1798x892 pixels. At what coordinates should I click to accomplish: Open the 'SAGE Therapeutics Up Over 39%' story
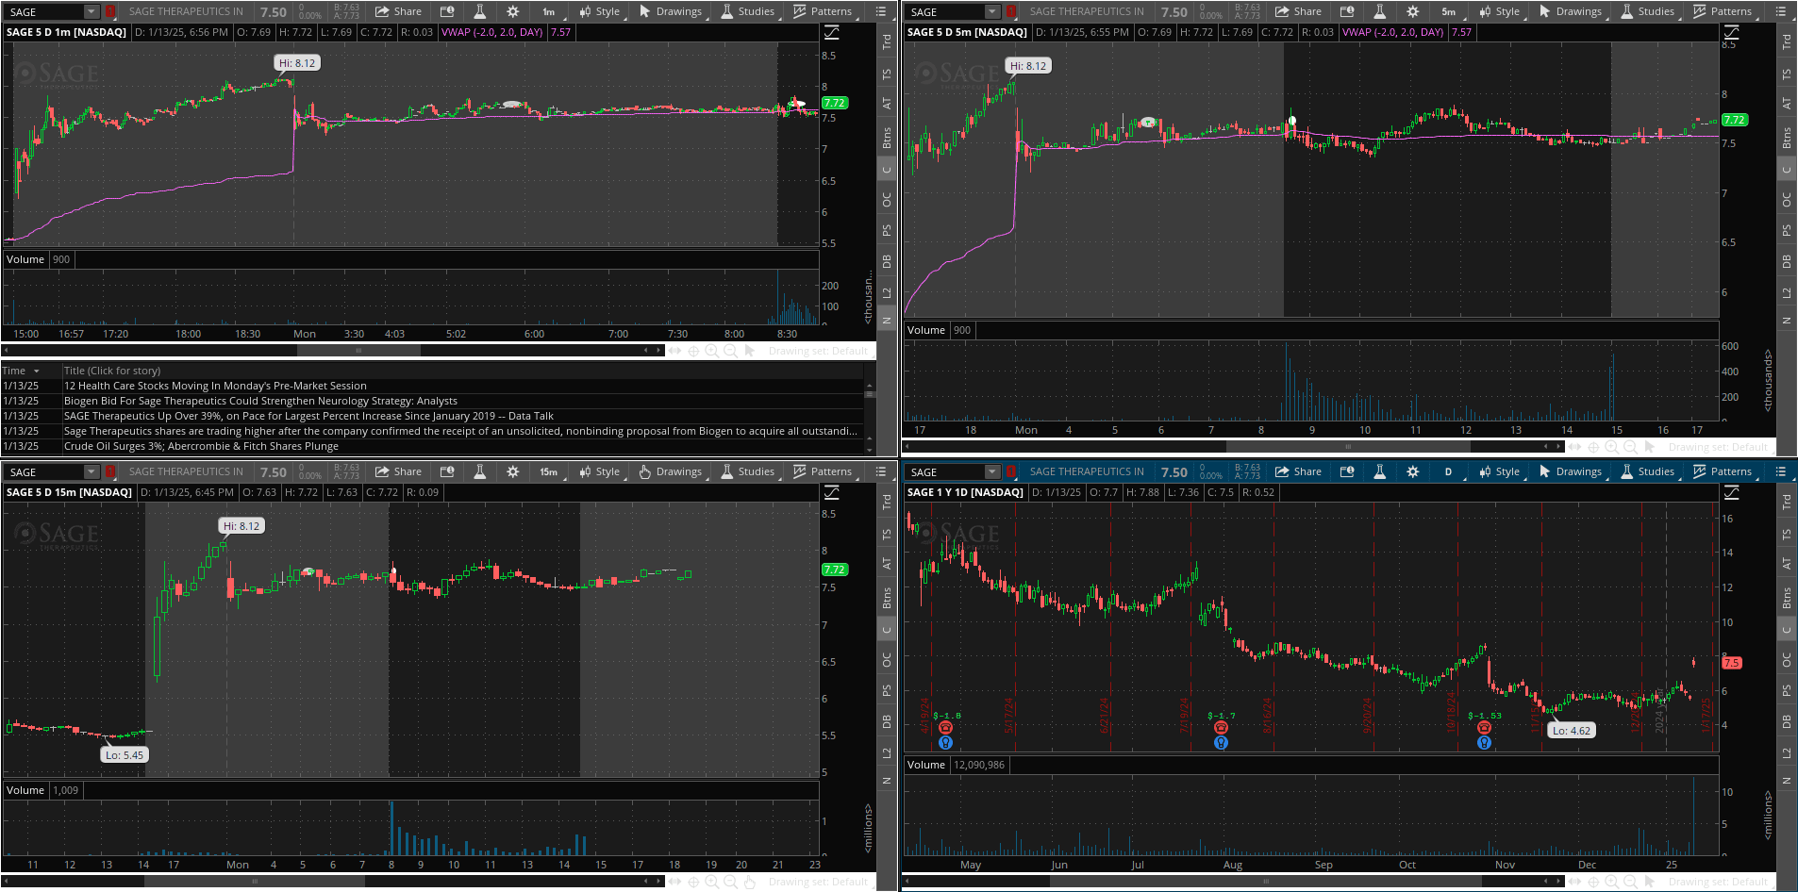pos(308,416)
